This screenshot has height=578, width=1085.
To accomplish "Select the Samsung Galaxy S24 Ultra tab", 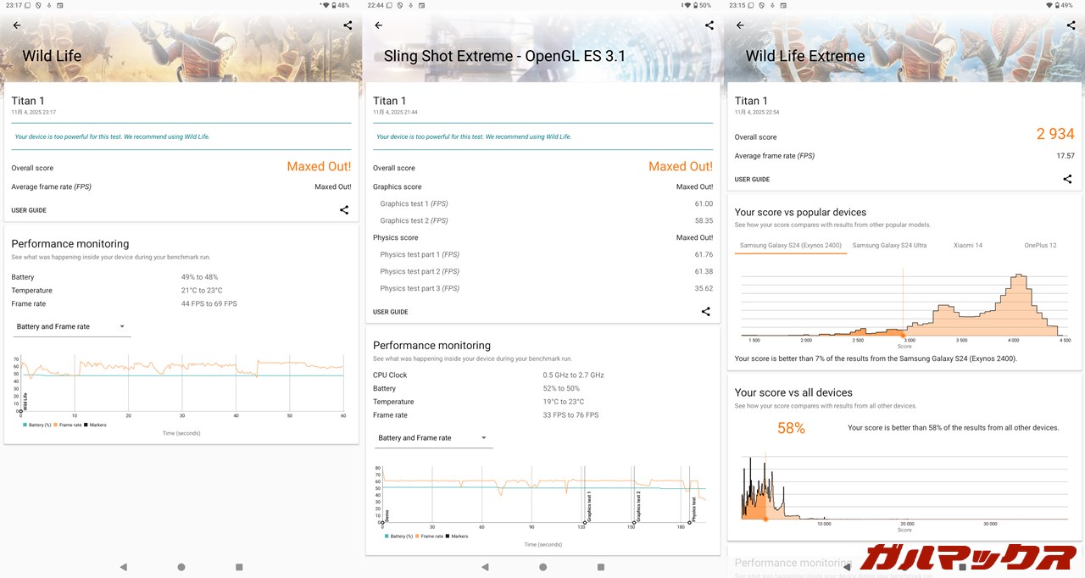I will 889,245.
